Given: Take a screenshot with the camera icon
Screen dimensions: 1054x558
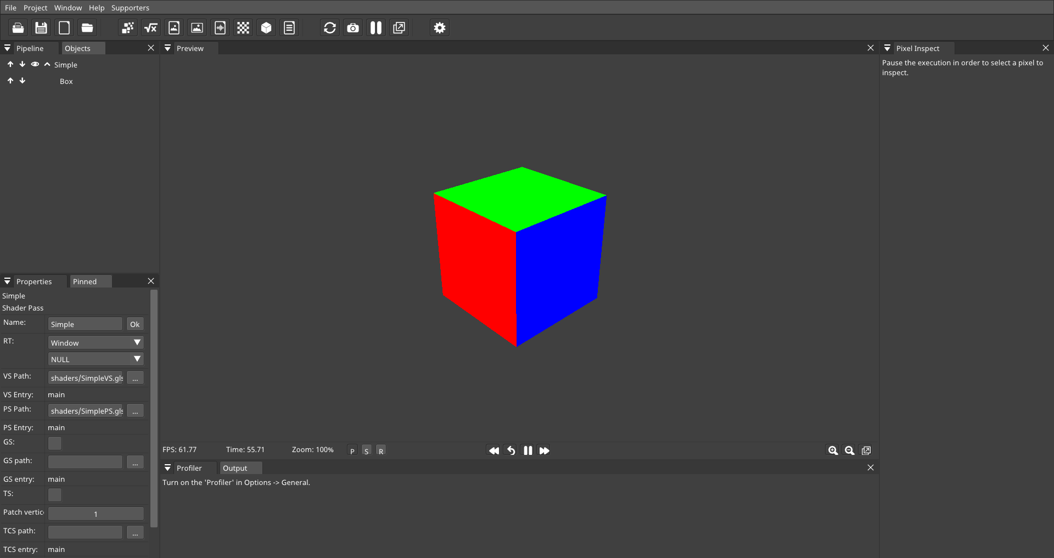Looking at the screenshot, I should (353, 27).
